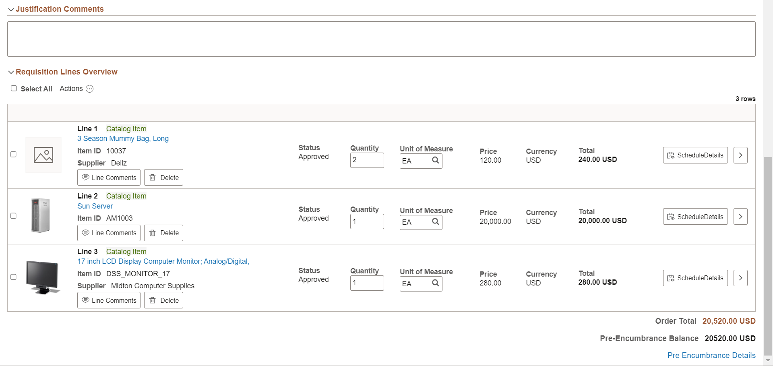This screenshot has height=366, width=773.
Task: Click the calendar icon on Line 2 ScheduleDetails
Action: [671, 216]
